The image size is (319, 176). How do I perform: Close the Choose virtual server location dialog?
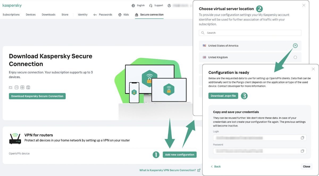click(x=304, y=5)
